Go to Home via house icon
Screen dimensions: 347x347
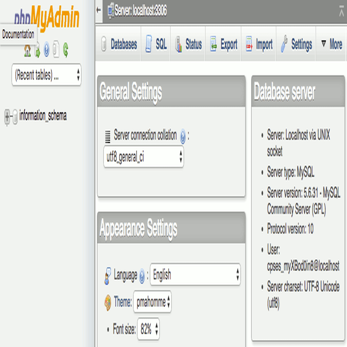click(x=27, y=51)
